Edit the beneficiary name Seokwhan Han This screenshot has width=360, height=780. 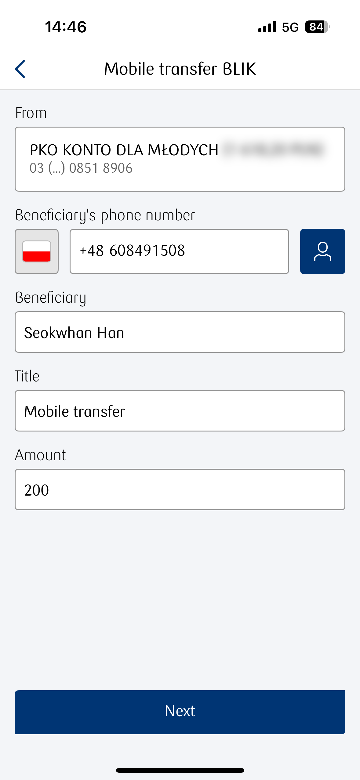click(x=180, y=332)
